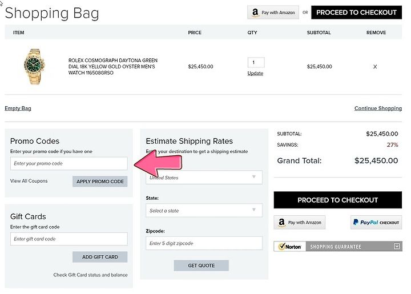Click lower Pay with Amazon button
411x294 pixels.
pos(299,223)
